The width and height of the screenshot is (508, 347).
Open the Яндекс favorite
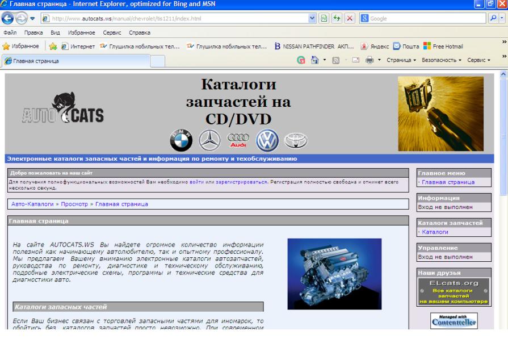375,47
